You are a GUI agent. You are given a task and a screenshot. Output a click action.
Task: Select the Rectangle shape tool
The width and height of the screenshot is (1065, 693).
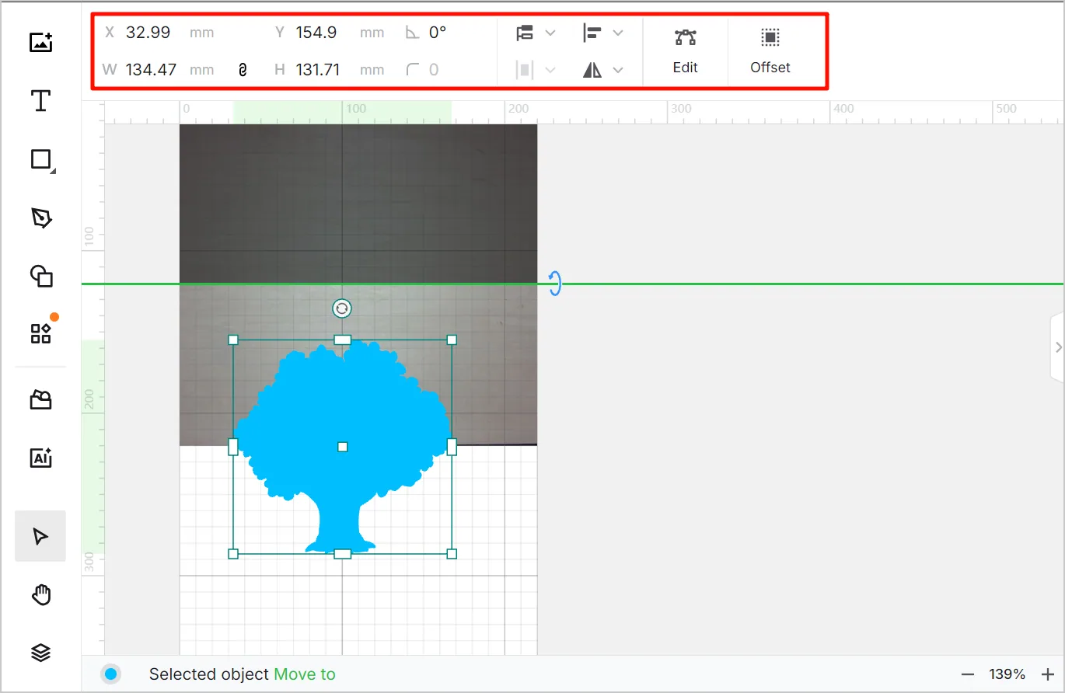(x=41, y=160)
